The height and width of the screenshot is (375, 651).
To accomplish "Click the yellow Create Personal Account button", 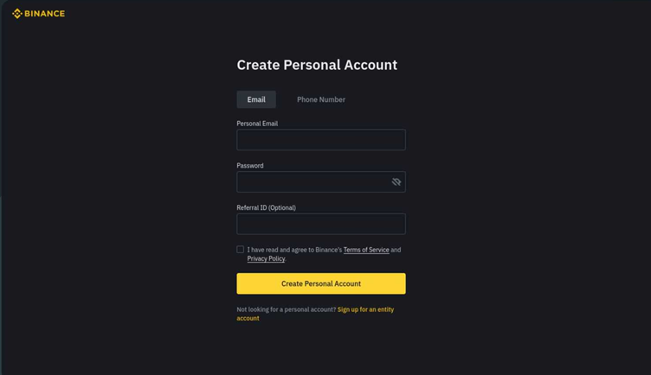I will [321, 283].
